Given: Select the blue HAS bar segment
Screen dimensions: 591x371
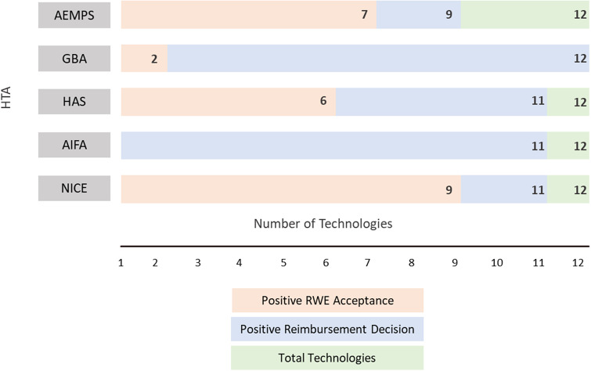Looking at the screenshot, I should (x=441, y=101).
